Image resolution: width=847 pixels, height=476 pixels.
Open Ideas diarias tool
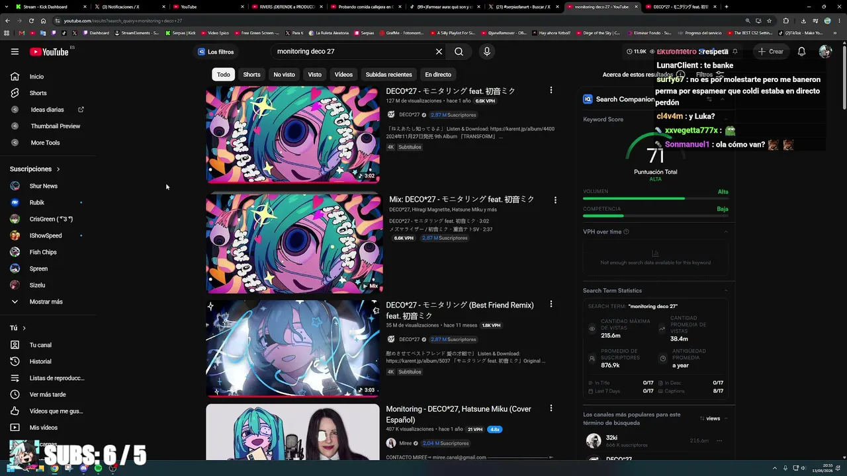[x=46, y=110]
